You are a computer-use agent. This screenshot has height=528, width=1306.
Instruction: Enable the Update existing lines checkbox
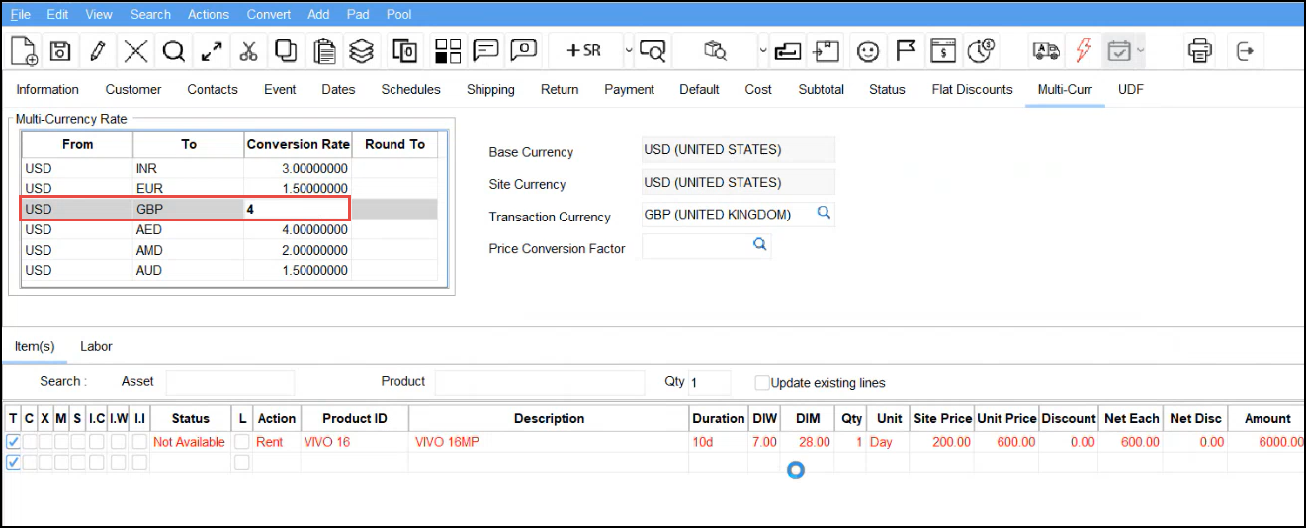tap(762, 383)
